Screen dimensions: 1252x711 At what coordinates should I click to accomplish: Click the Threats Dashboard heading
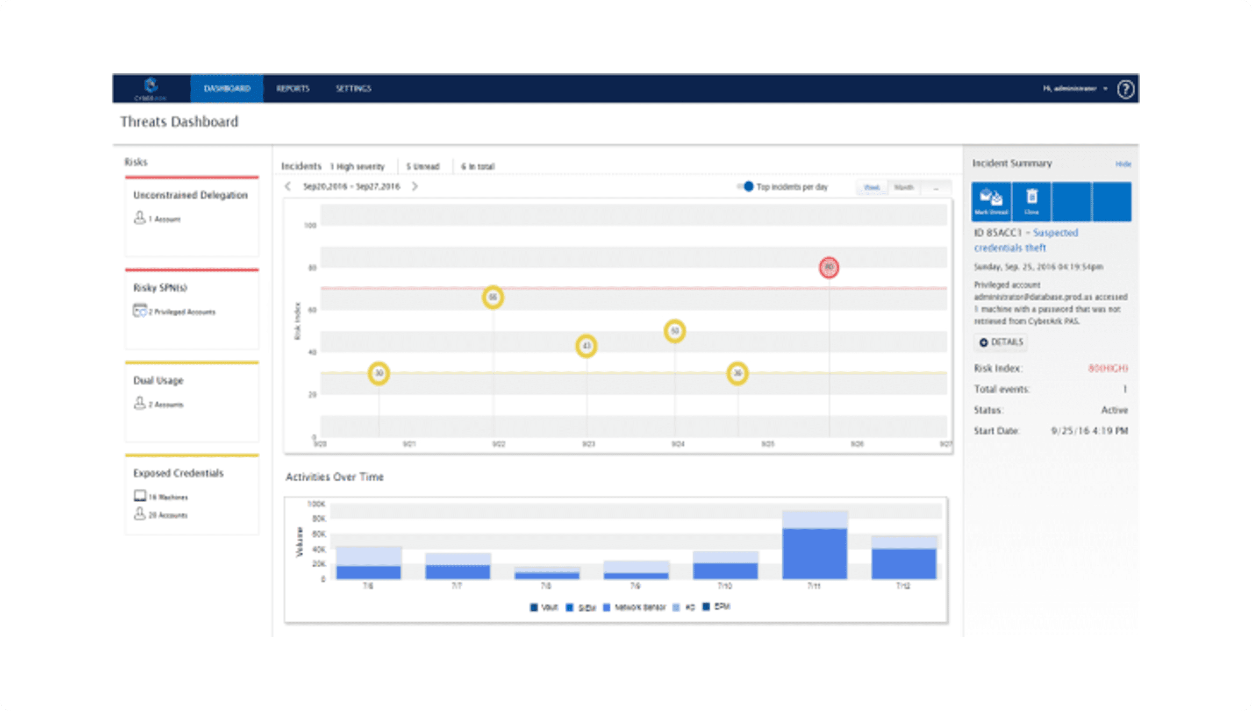point(179,121)
